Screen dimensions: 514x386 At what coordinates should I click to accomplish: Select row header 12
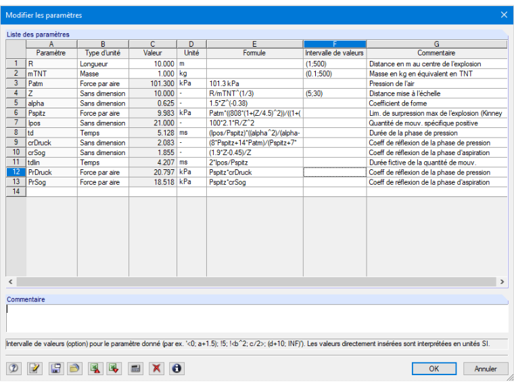[16, 172]
